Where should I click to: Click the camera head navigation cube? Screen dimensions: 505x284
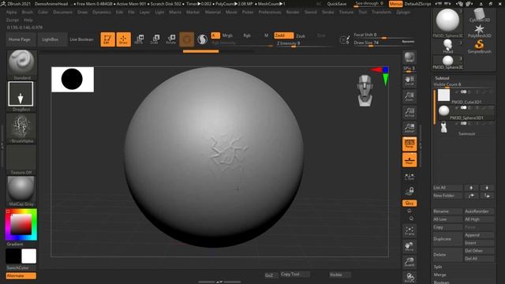(365, 91)
